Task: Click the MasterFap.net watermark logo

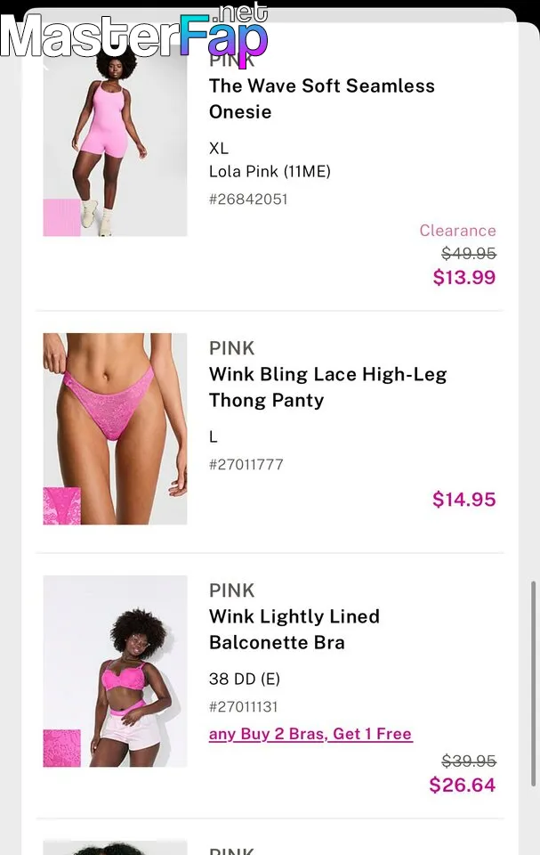Action: tap(134, 34)
